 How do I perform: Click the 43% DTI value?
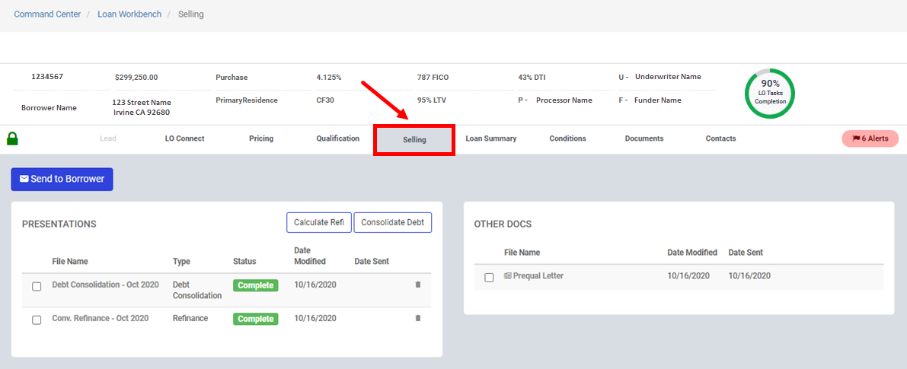click(532, 78)
